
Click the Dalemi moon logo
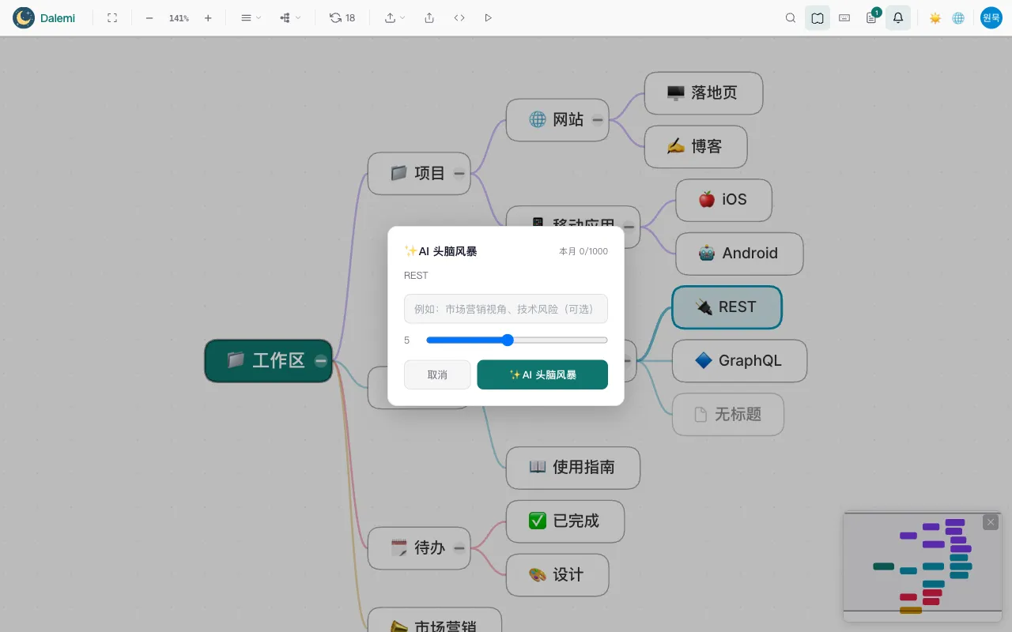pyautogui.click(x=24, y=17)
